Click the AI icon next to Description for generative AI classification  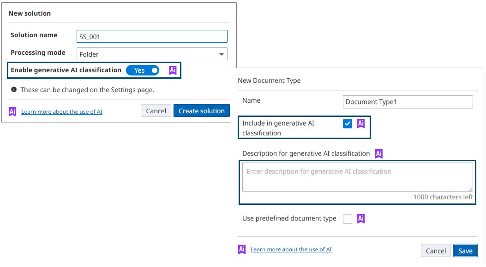pyautogui.click(x=378, y=153)
